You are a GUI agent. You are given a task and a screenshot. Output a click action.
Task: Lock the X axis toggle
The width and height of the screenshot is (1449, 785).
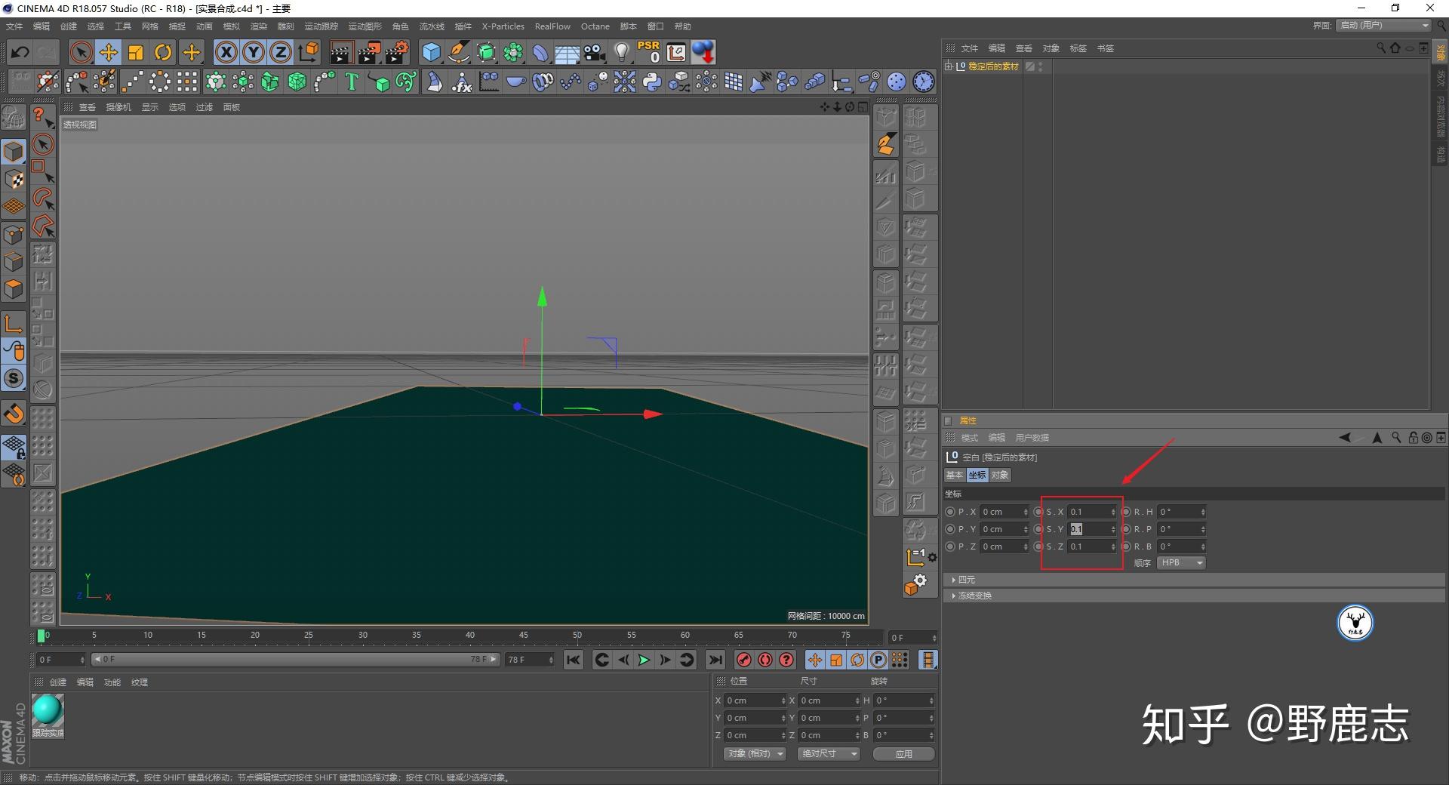226,51
